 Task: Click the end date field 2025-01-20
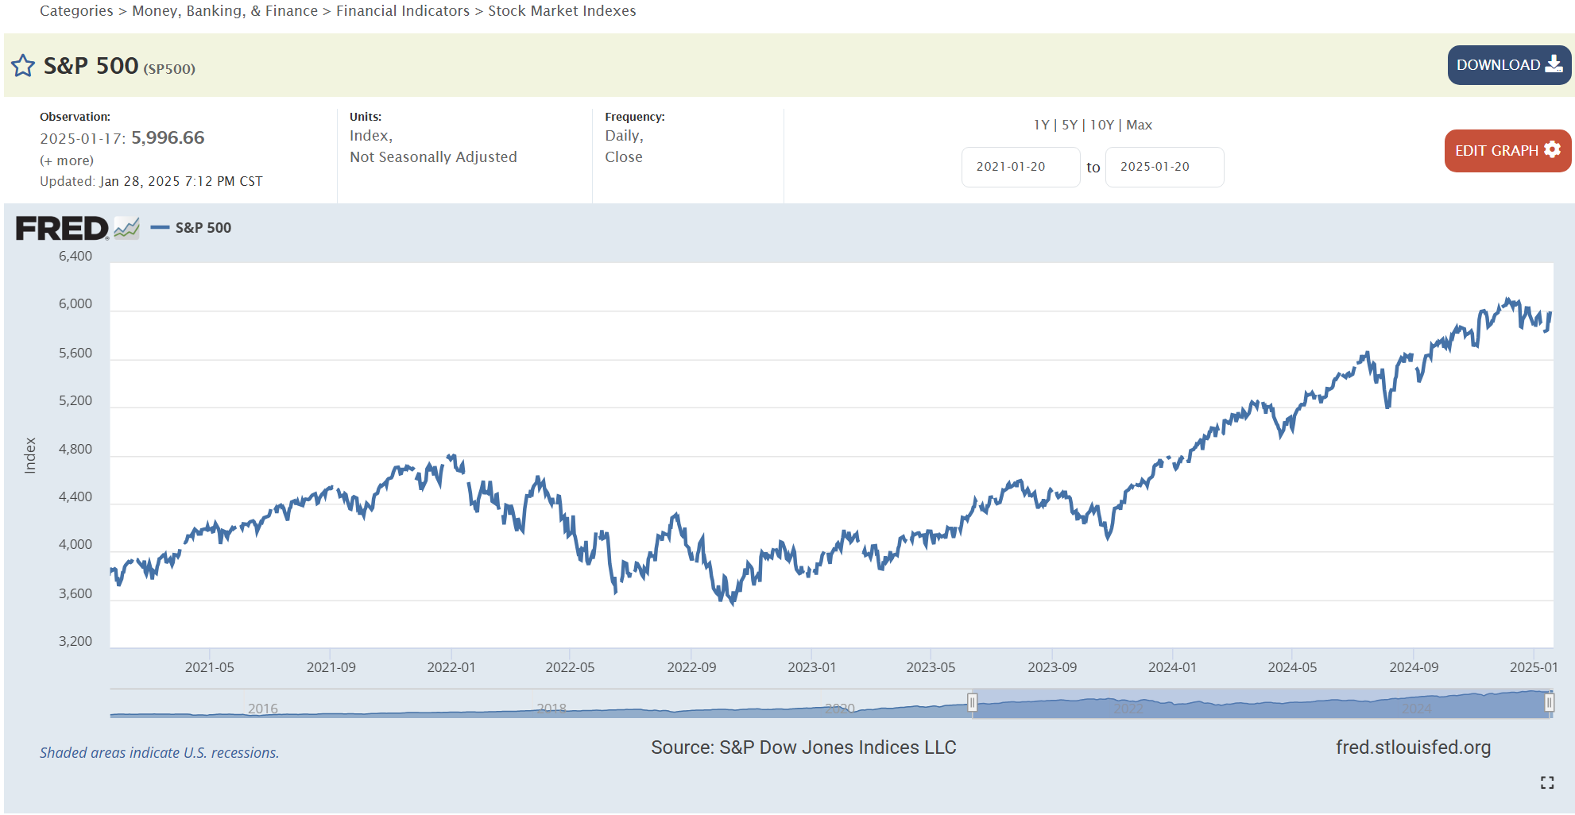tap(1164, 167)
